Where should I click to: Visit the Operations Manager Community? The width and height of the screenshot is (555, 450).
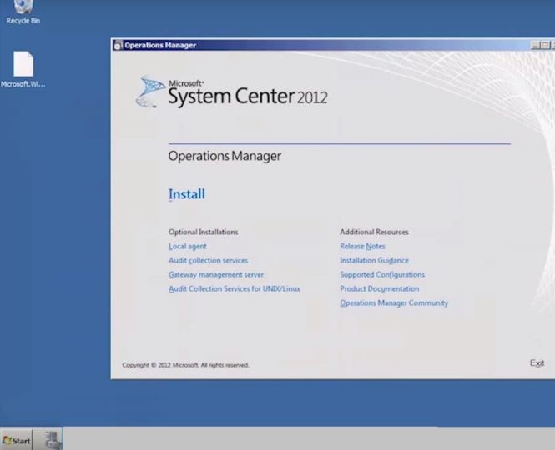point(393,303)
